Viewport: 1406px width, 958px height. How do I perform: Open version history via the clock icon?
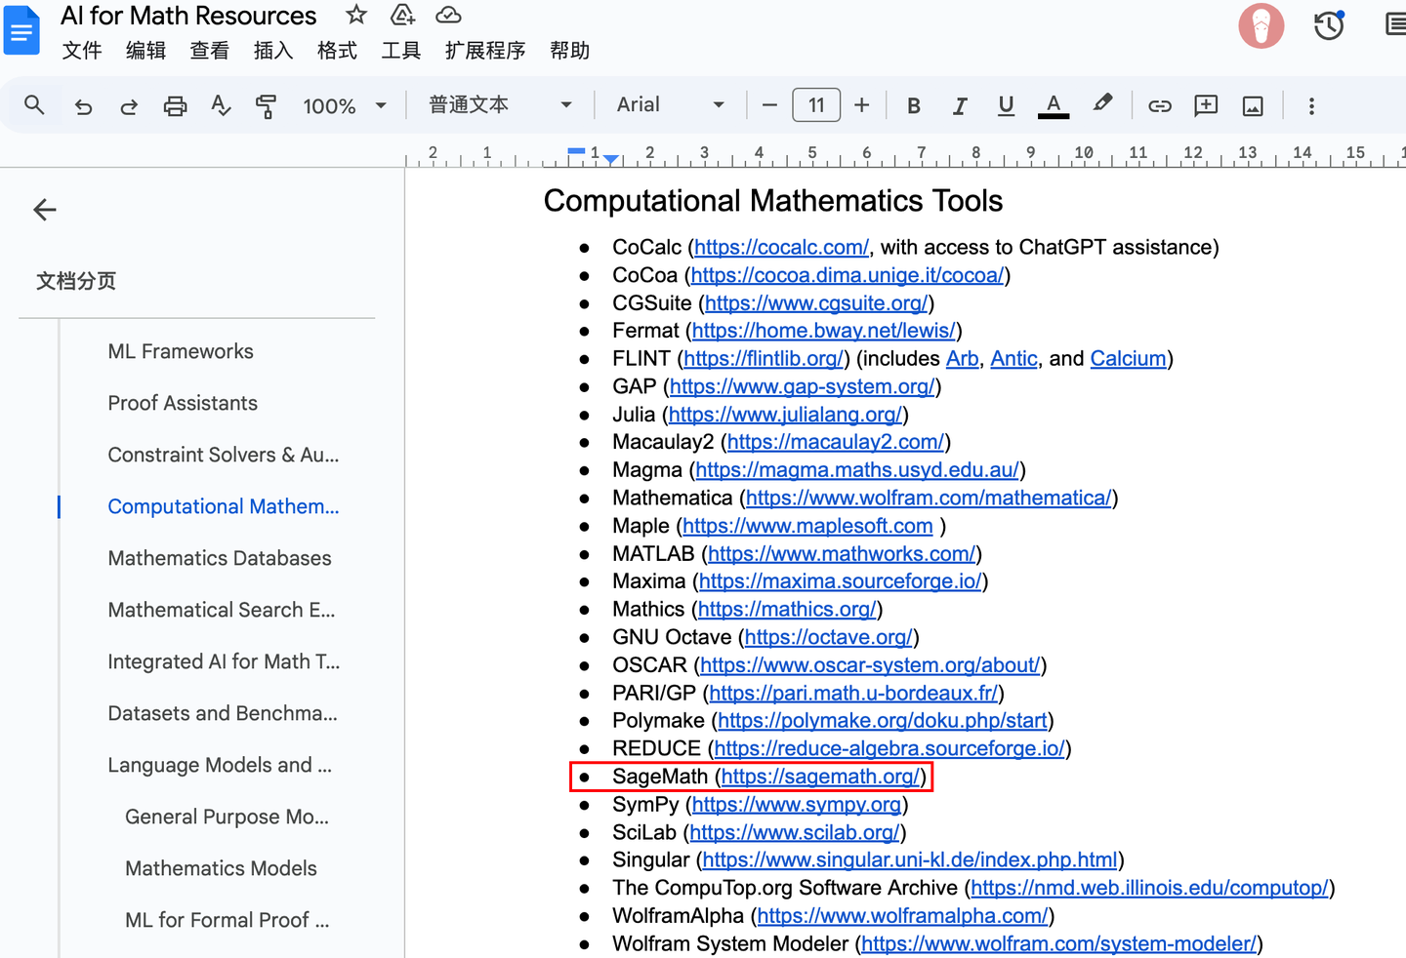[1328, 26]
